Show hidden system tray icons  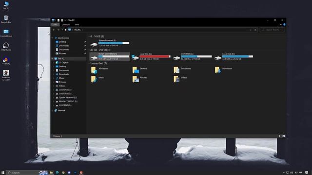[x=284, y=173]
